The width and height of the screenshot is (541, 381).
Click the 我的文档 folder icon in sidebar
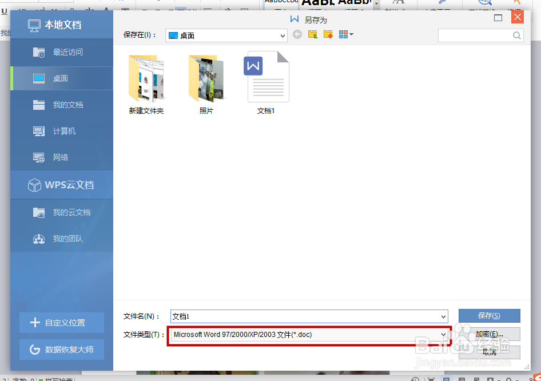[x=39, y=105]
